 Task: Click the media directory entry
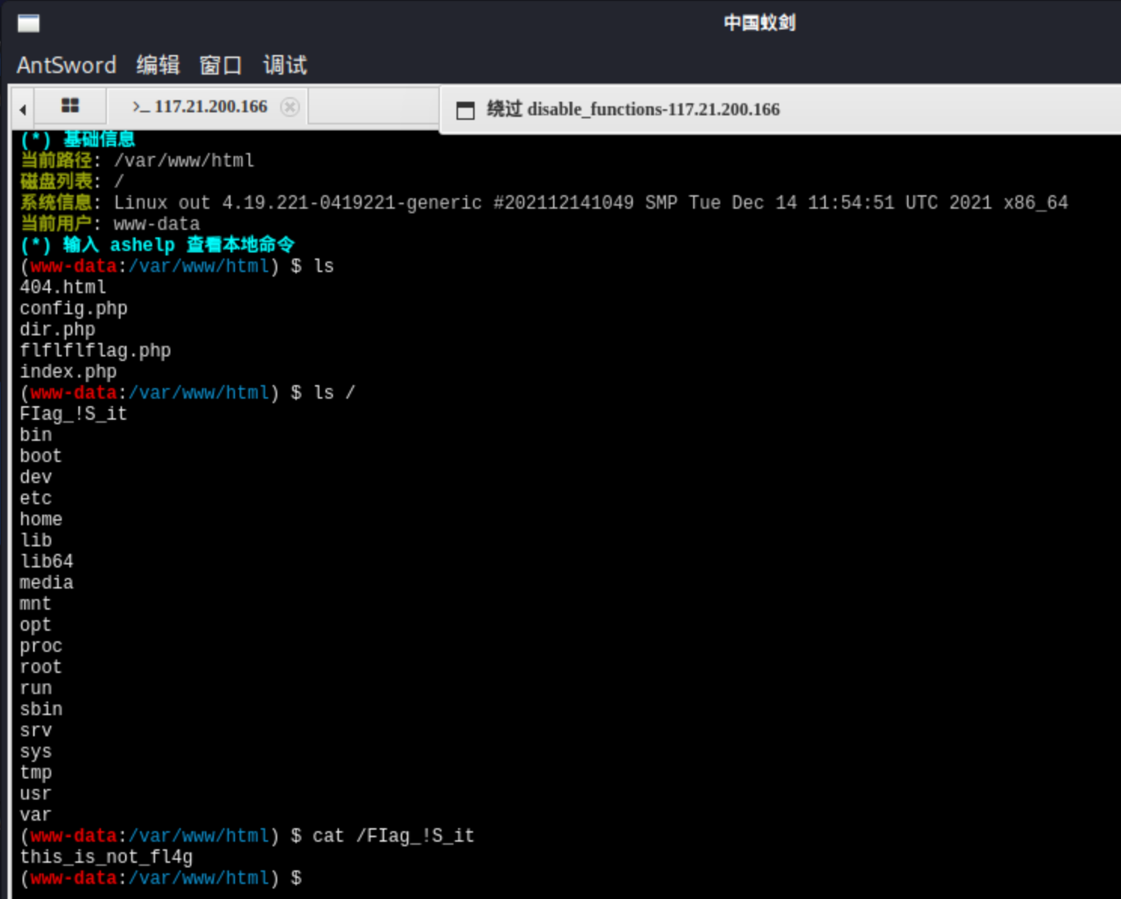pyautogui.click(x=47, y=583)
